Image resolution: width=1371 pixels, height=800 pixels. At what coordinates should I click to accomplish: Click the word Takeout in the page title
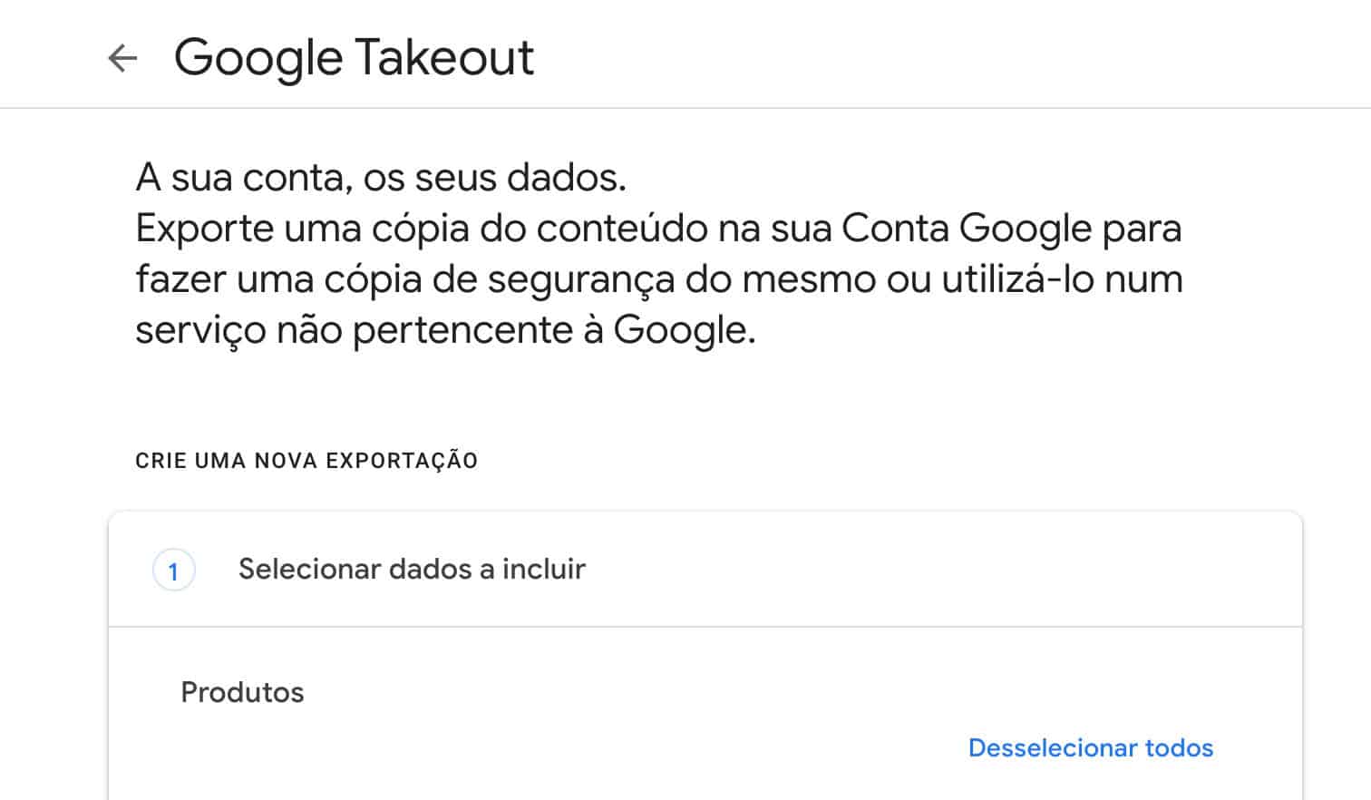pyautogui.click(x=444, y=58)
